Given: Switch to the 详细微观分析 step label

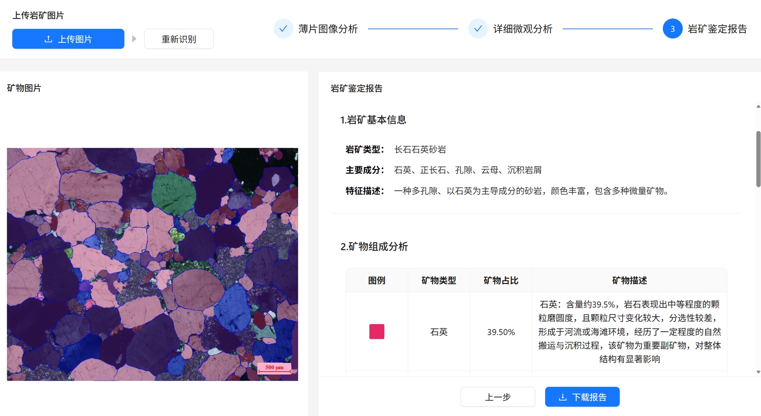Looking at the screenshot, I should click(x=522, y=29).
